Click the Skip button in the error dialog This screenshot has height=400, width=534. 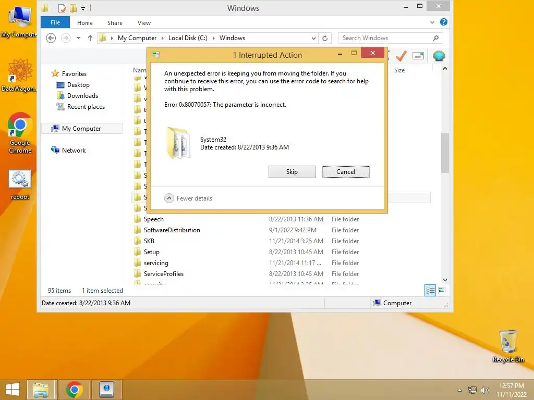(x=292, y=172)
